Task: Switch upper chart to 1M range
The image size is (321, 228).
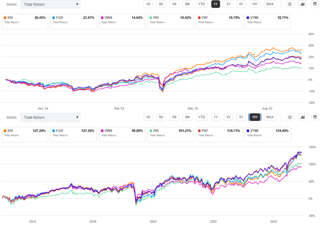Action: 174,4
